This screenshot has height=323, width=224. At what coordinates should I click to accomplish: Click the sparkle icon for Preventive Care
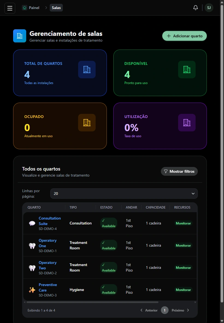click(x=32, y=290)
